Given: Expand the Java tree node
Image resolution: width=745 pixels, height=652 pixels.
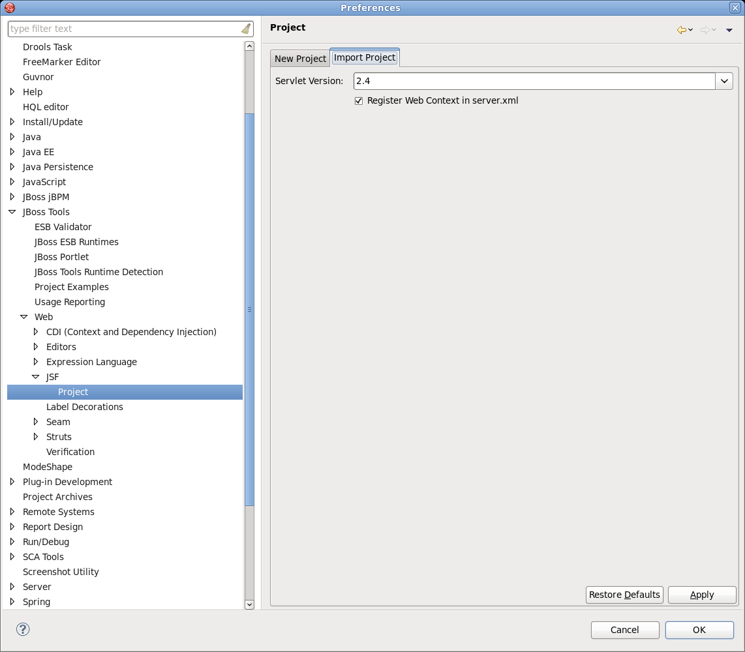Looking at the screenshot, I should pos(11,137).
